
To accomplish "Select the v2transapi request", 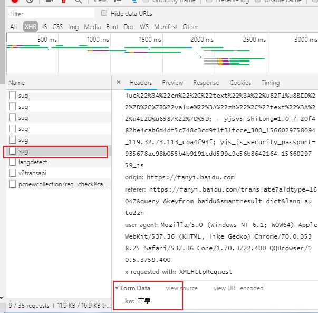I will point(59,173).
